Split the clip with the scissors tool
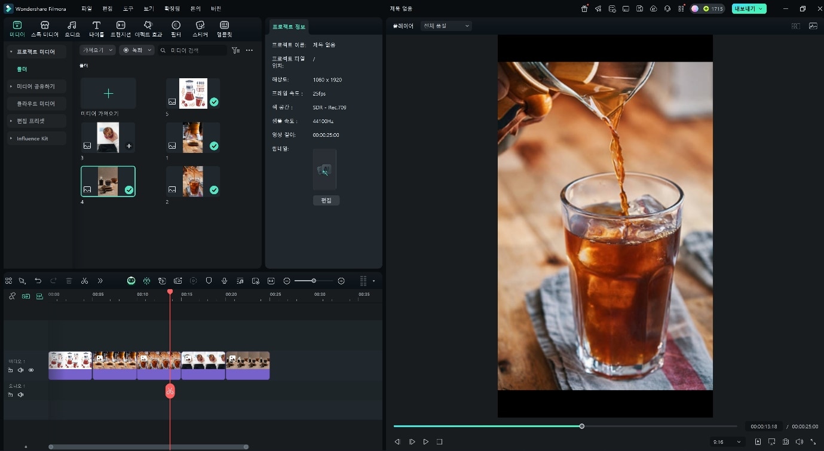The height and width of the screenshot is (451, 824). click(84, 281)
